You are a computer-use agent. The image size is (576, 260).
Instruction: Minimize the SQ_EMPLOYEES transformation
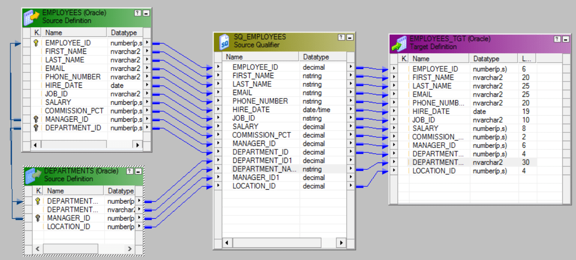pyautogui.click(x=350, y=37)
